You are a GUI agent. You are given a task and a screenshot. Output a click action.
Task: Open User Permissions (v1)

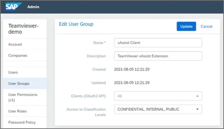pyautogui.click(x=25, y=97)
